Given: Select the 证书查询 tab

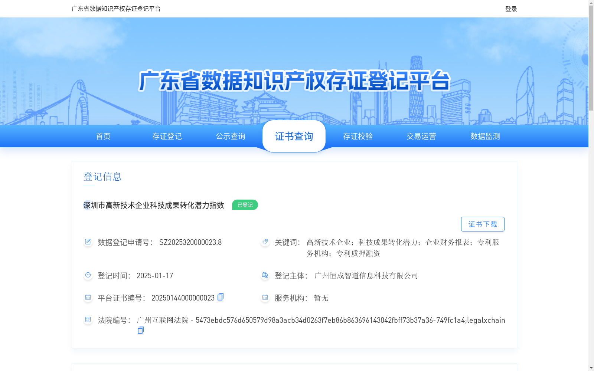Looking at the screenshot, I should (294, 136).
